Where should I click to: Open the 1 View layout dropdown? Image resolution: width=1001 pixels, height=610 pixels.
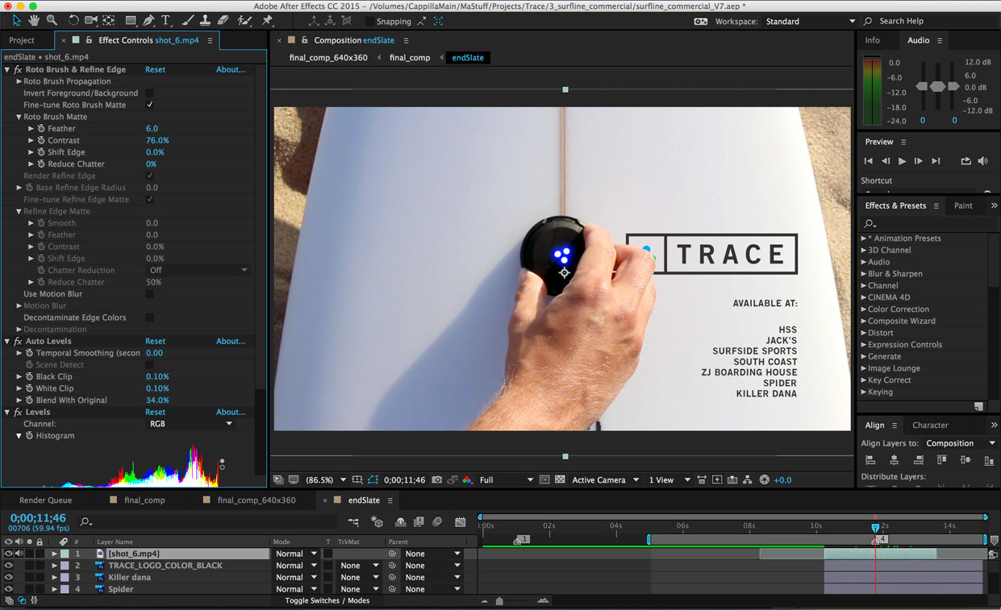669,480
